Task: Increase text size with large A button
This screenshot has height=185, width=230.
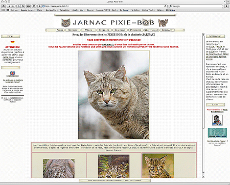Action: [x=23, y=6]
